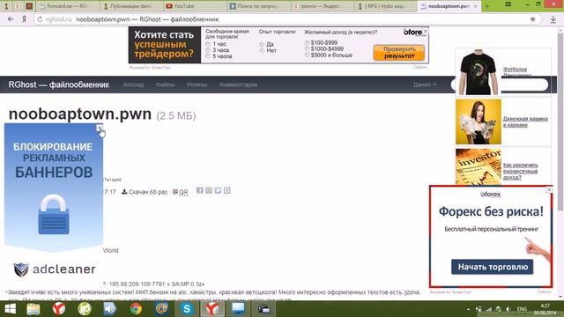
Task: Open the Yandex home button beside back arrow
Action: (24, 19)
